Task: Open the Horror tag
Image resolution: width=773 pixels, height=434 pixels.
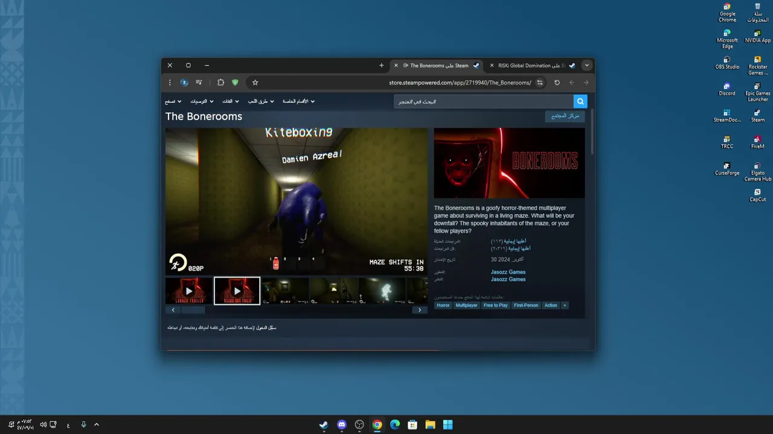Action: click(x=443, y=306)
